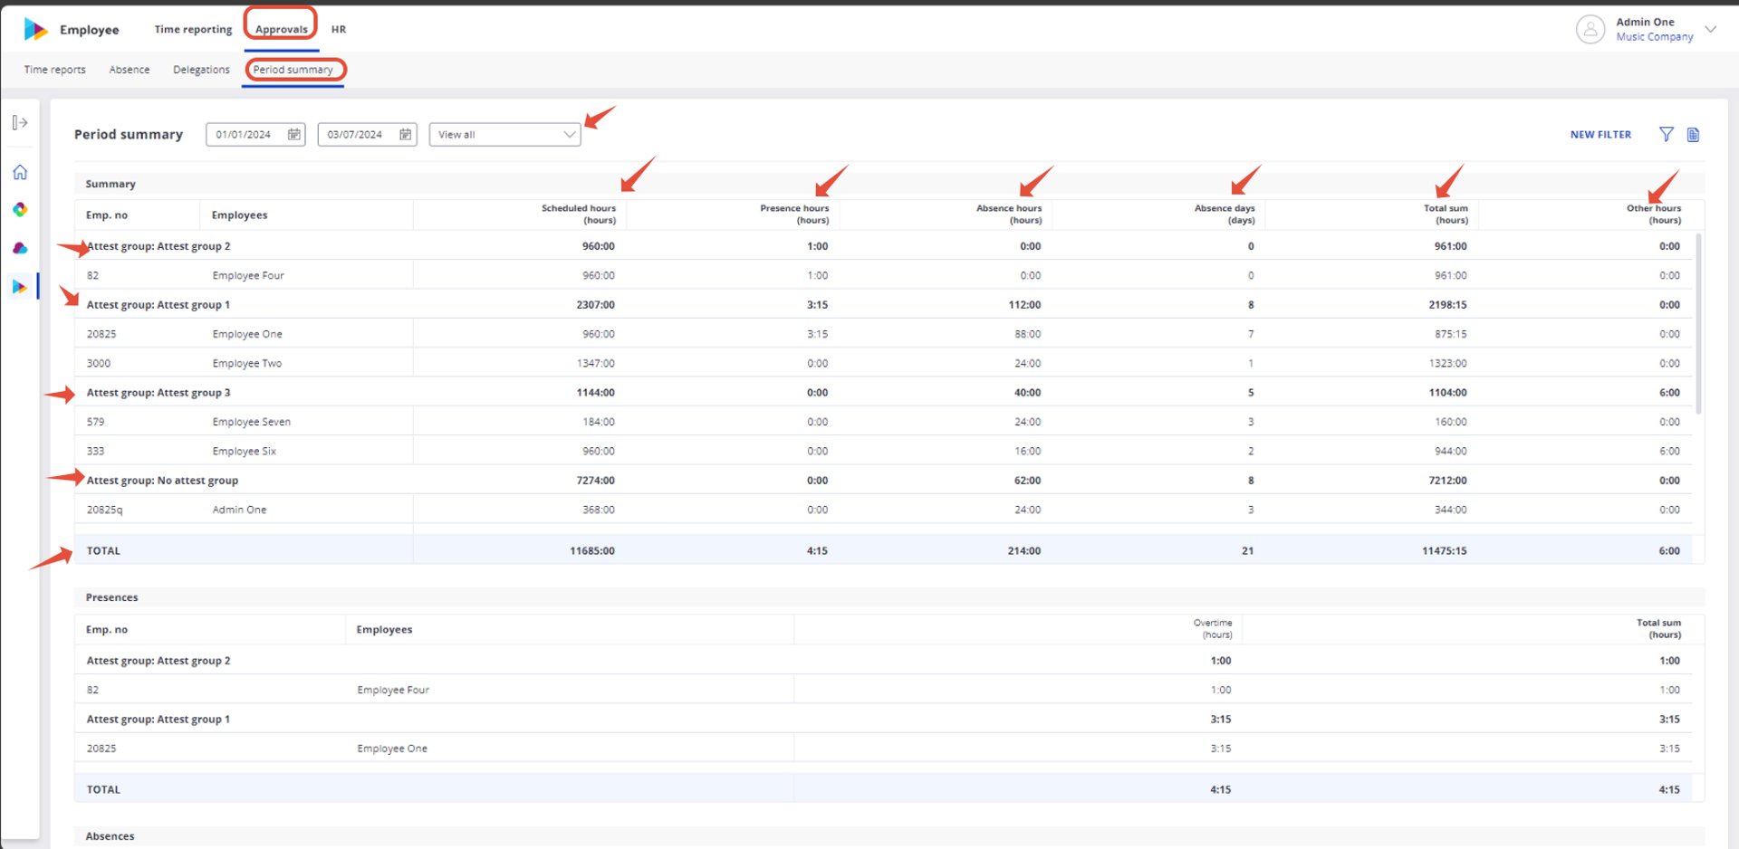The width and height of the screenshot is (1739, 849).
Task: Select the Employee play icon in sidebar
Action: click(x=20, y=287)
